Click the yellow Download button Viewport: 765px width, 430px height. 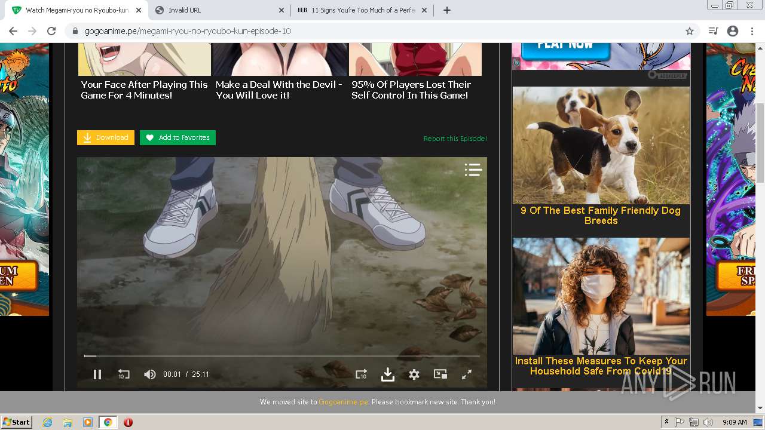pos(106,137)
